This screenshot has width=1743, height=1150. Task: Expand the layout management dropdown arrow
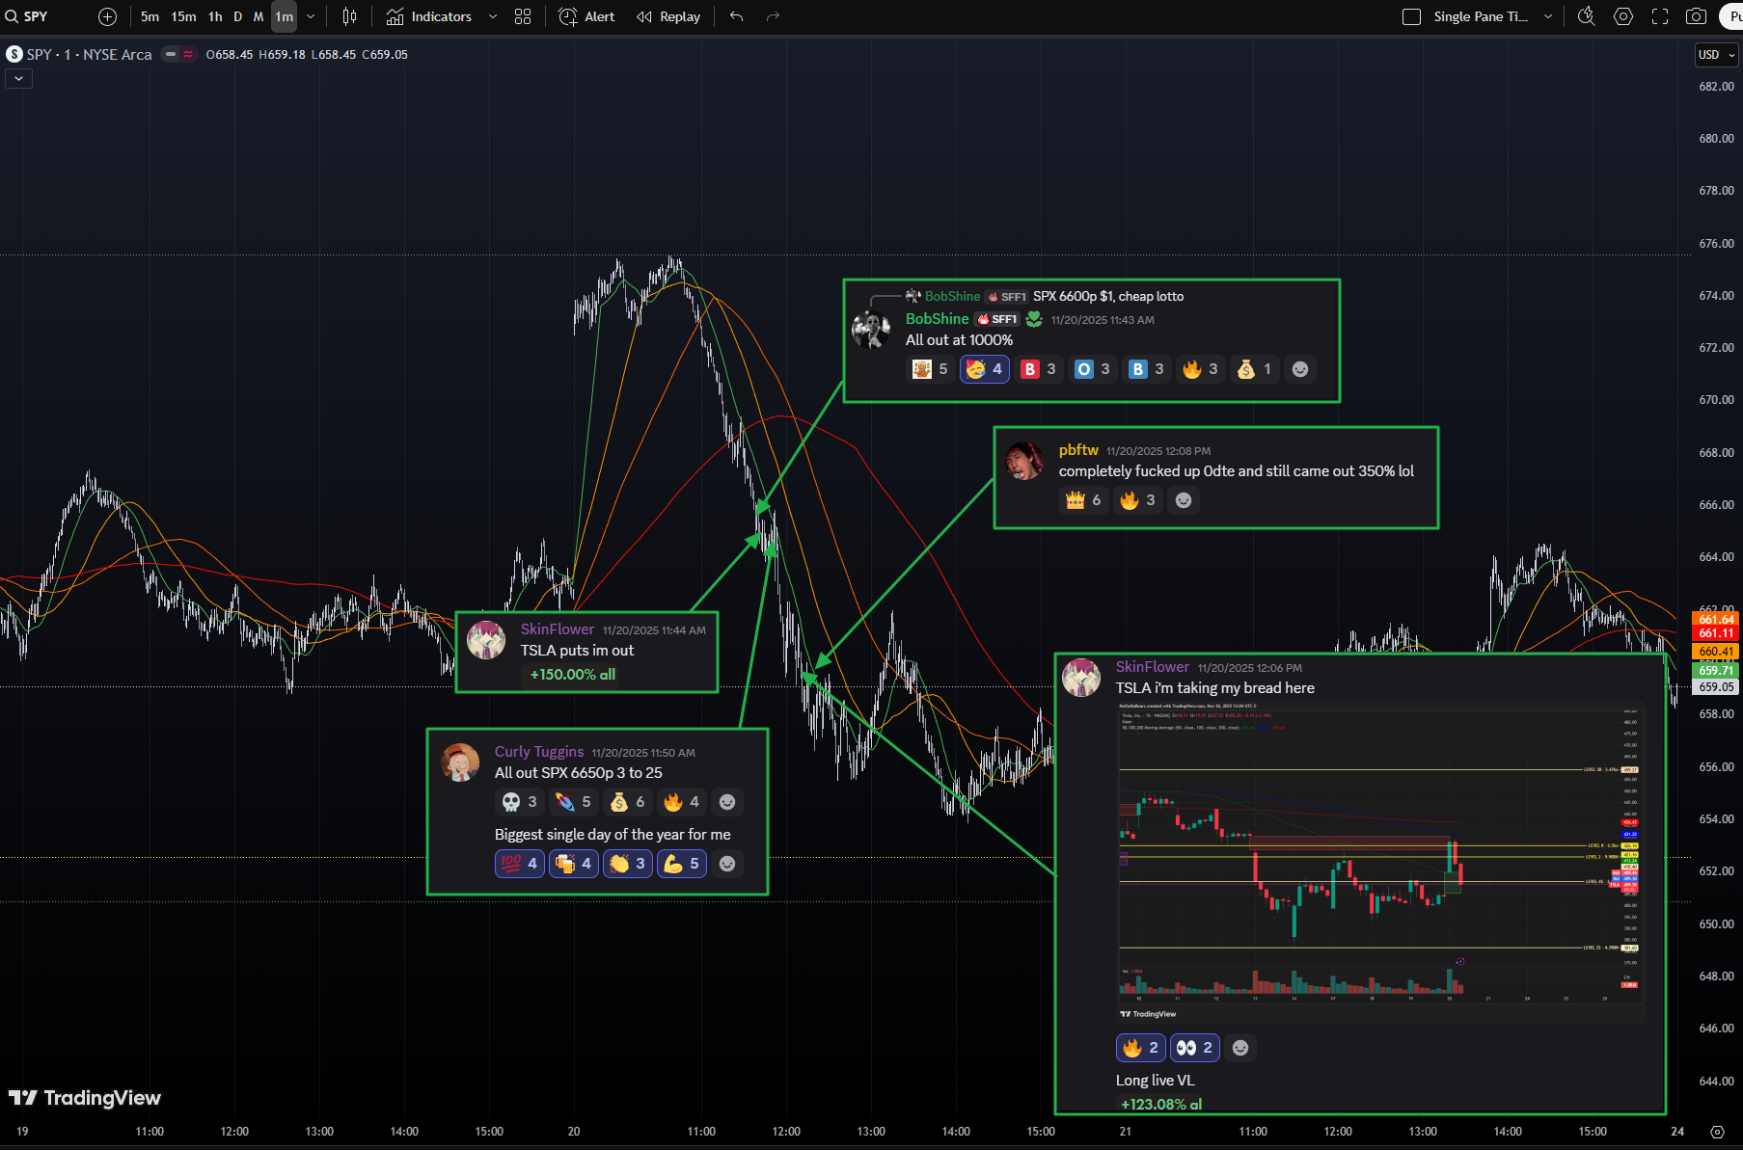pyautogui.click(x=1548, y=16)
